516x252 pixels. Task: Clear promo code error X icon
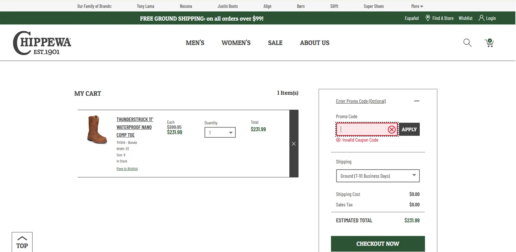(391, 129)
